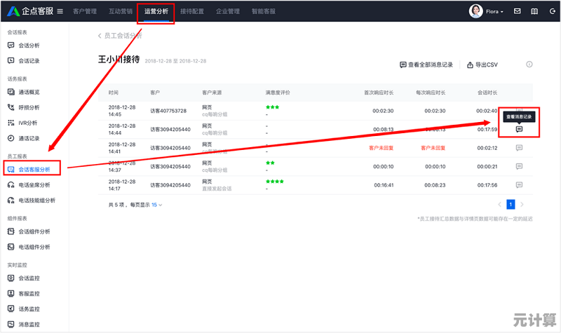Open message record icon for 00:17:56 session
The height and width of the screenshot is (333, 561).
[x=519, y=185]
